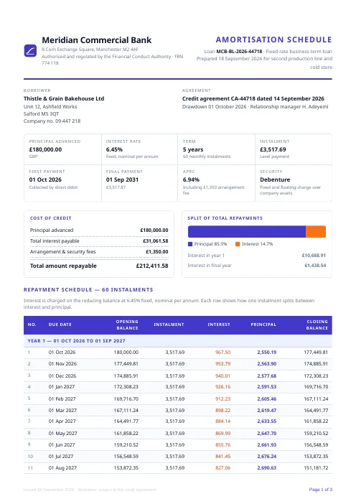Click opening balance 169,716.70 in 01 Feb 2027 row
This screenshot has width=356, height=504.
[126, 399]
